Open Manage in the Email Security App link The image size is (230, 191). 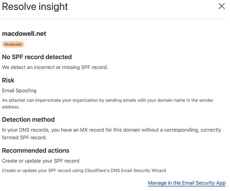pos(186,183)
